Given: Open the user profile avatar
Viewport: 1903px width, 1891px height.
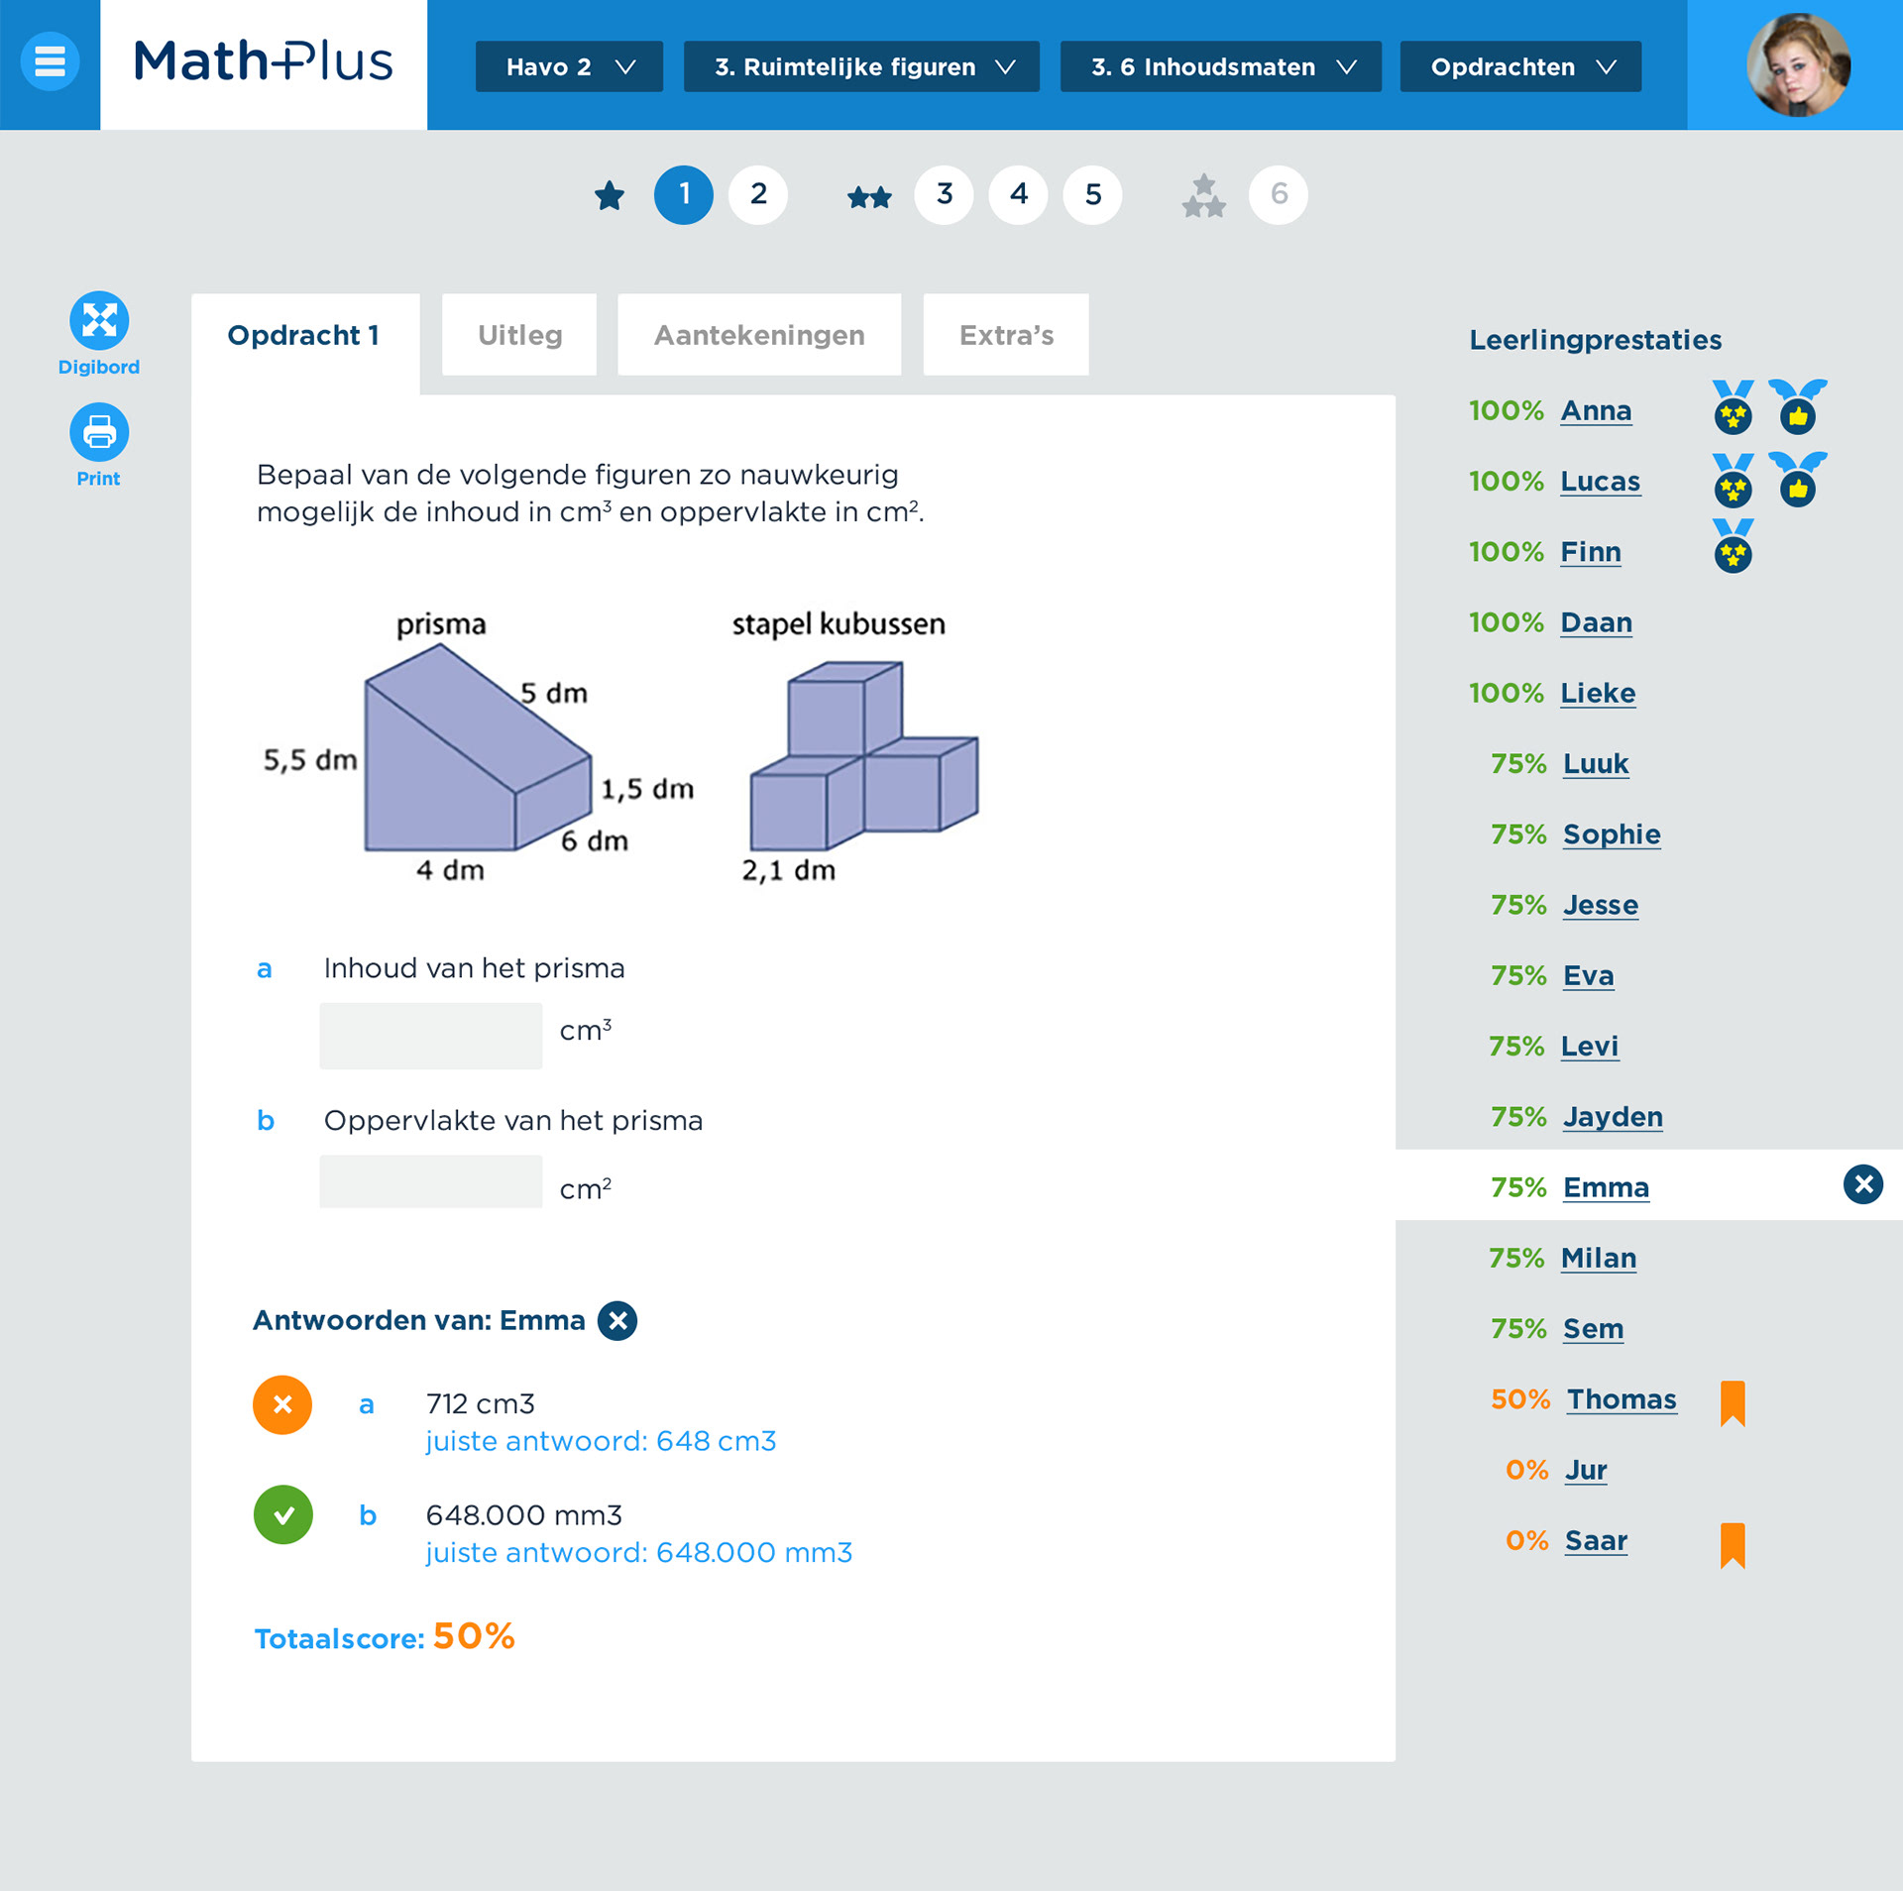Looking at the screenshot, I should [x=1797, y=64].
